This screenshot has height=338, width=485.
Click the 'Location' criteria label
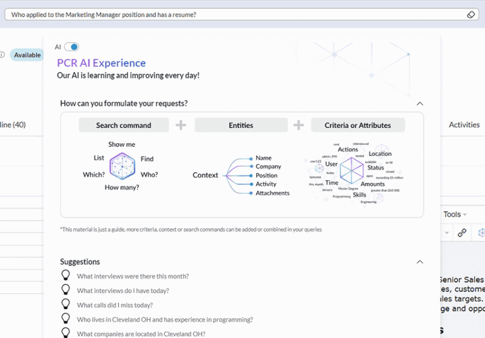[x=380, y=154]
